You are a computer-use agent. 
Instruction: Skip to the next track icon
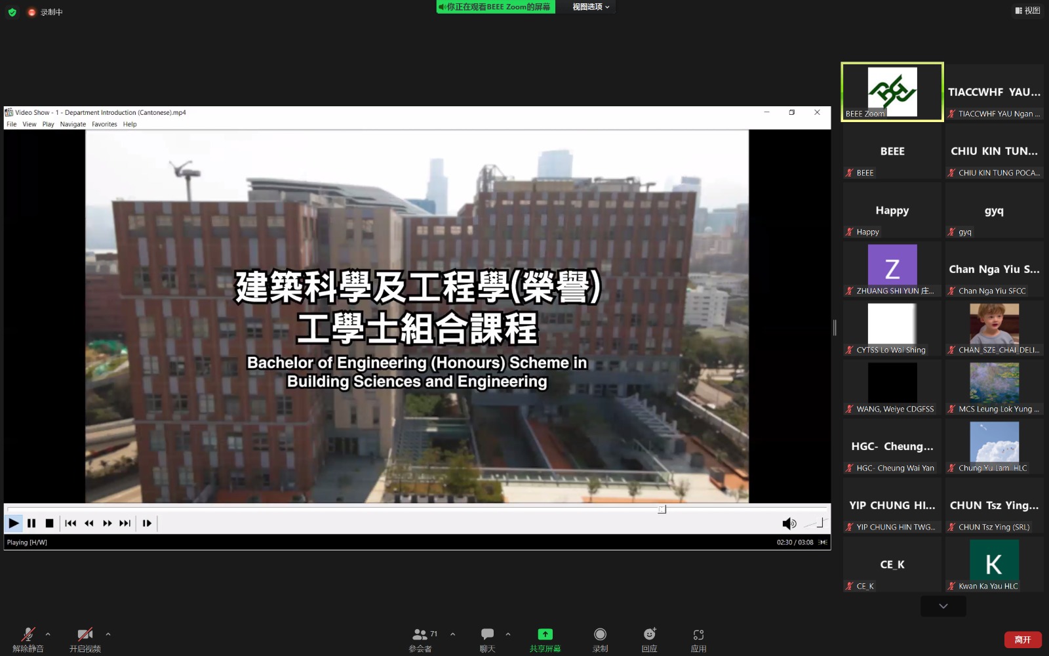[125, 523]
